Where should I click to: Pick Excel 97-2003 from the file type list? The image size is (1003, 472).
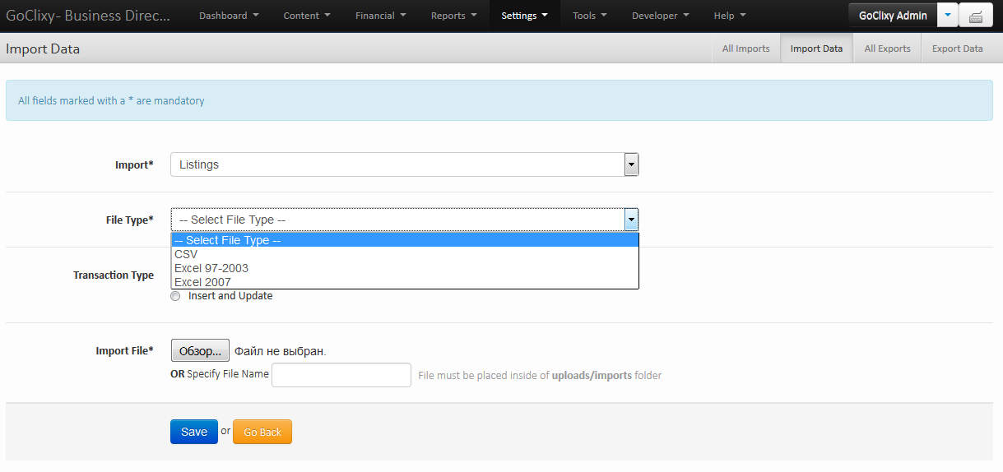pyautogui.click(x=211, y=268)
